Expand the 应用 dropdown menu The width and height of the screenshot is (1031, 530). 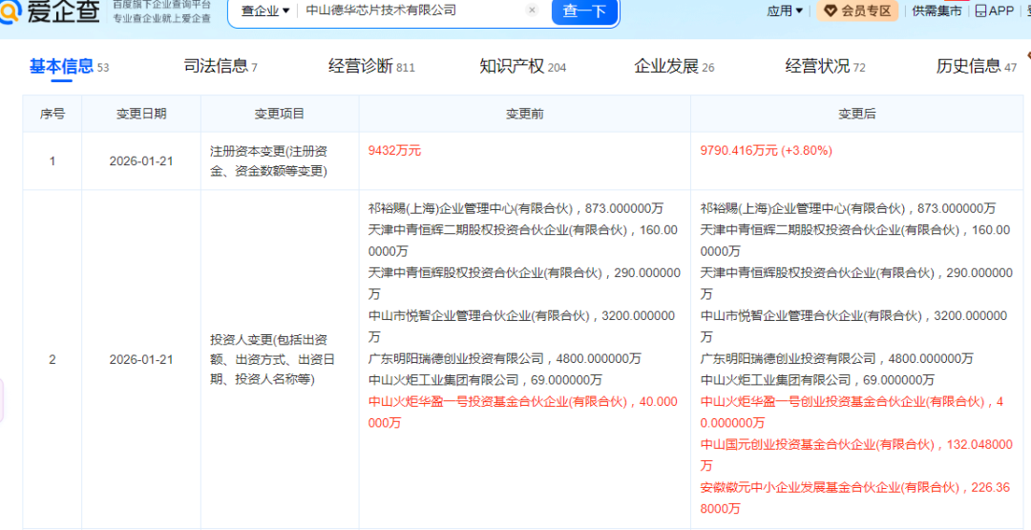[x=785, y=11]
